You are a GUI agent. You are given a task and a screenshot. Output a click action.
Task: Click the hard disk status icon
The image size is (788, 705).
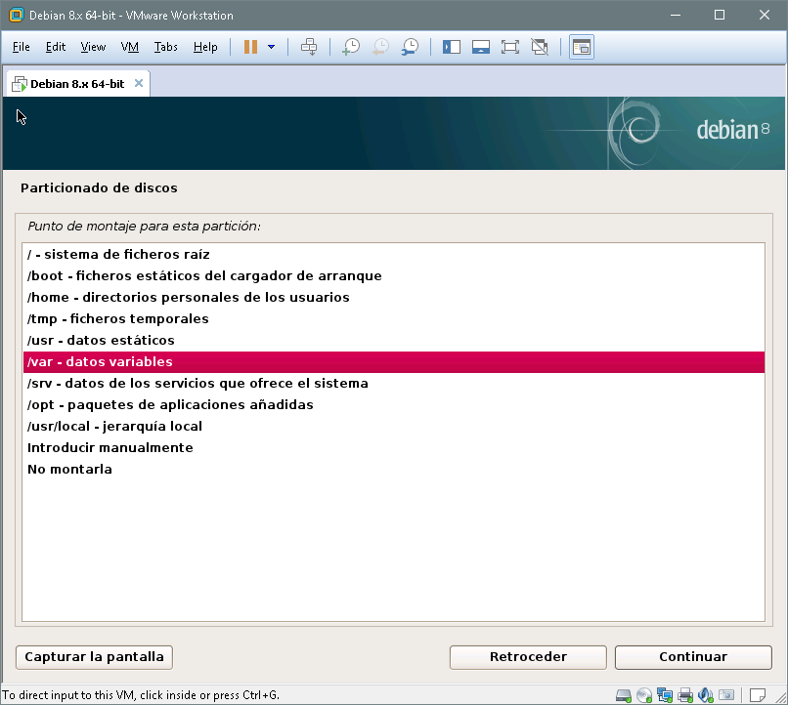click(624, 695)
